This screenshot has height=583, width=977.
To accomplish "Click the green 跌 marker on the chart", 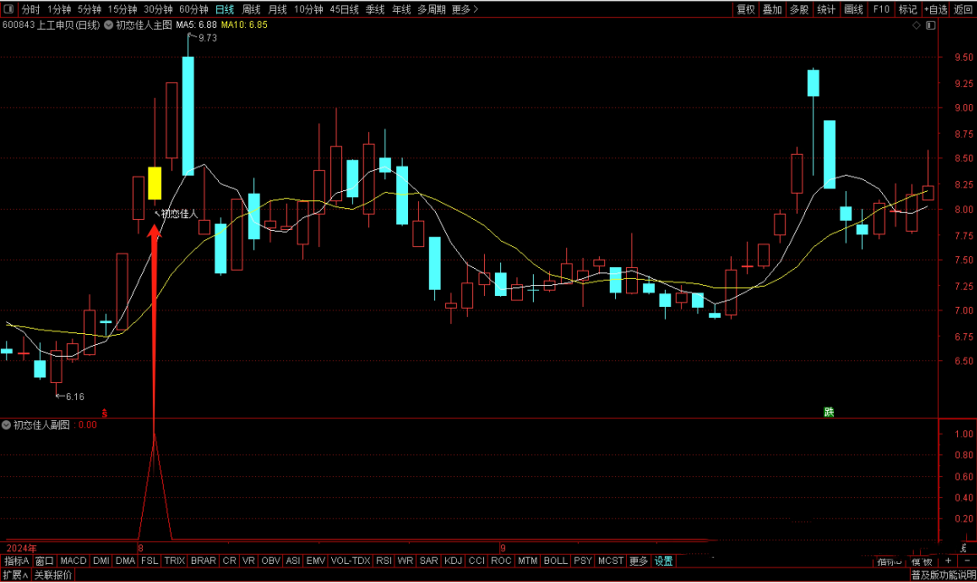I will [829, 412].
